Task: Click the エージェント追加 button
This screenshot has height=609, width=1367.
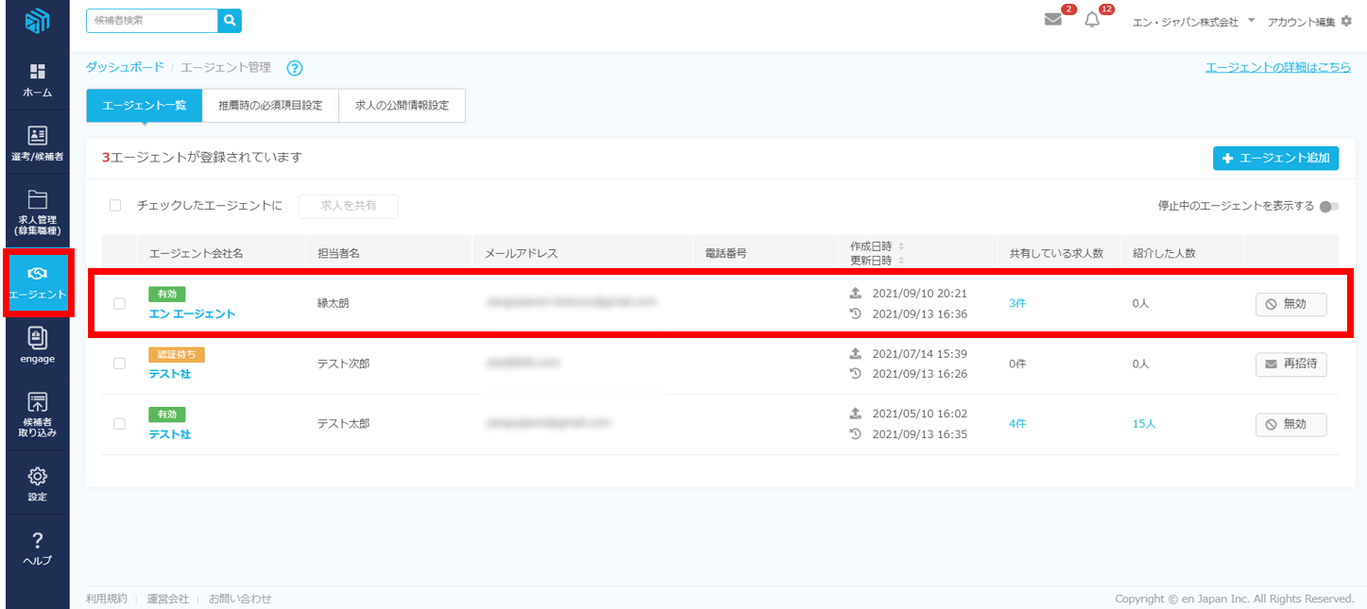Action: [x=1275, y=159]
